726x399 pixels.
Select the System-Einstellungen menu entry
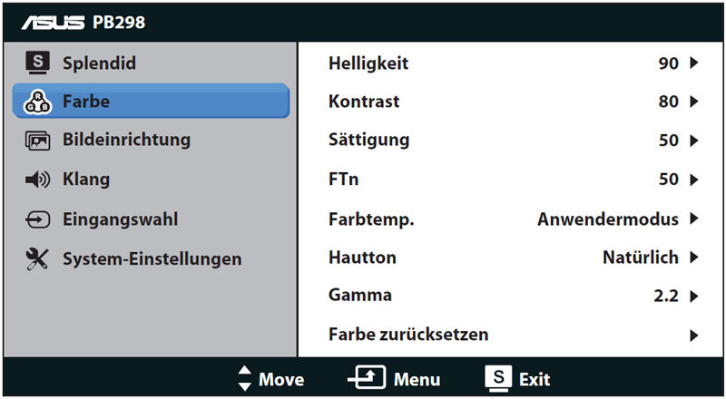[151, 258]
